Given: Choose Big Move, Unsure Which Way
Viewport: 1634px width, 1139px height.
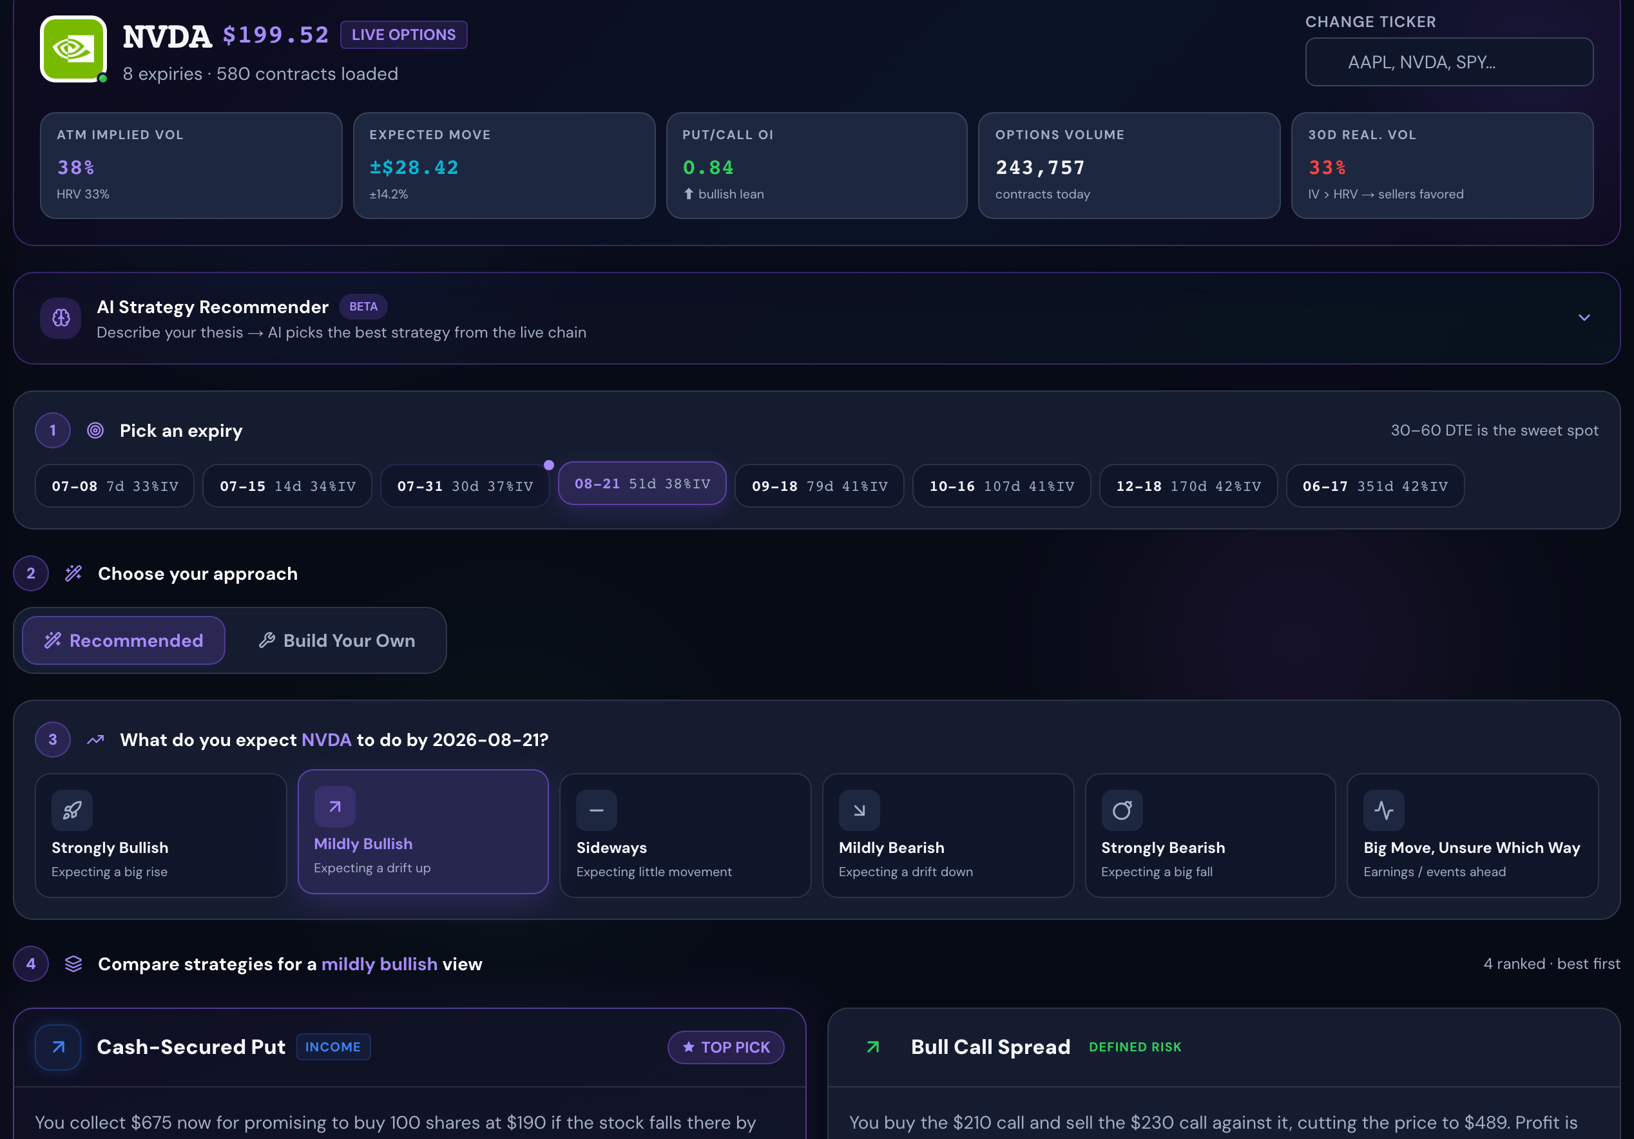Looking at the screenshot, I should click(1472, 835).
